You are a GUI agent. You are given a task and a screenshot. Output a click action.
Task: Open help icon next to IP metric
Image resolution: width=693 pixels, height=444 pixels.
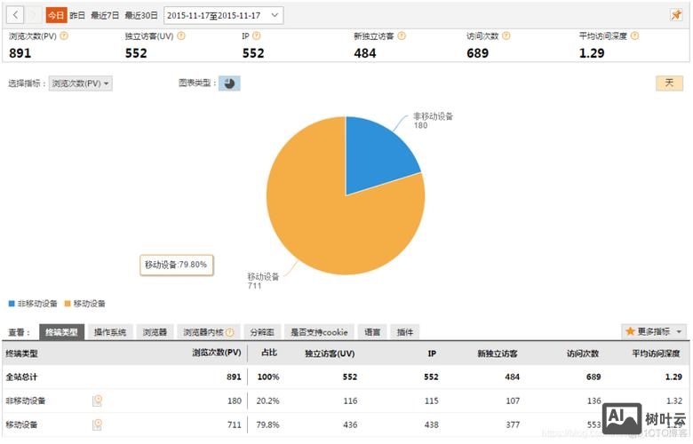point(257,36)
